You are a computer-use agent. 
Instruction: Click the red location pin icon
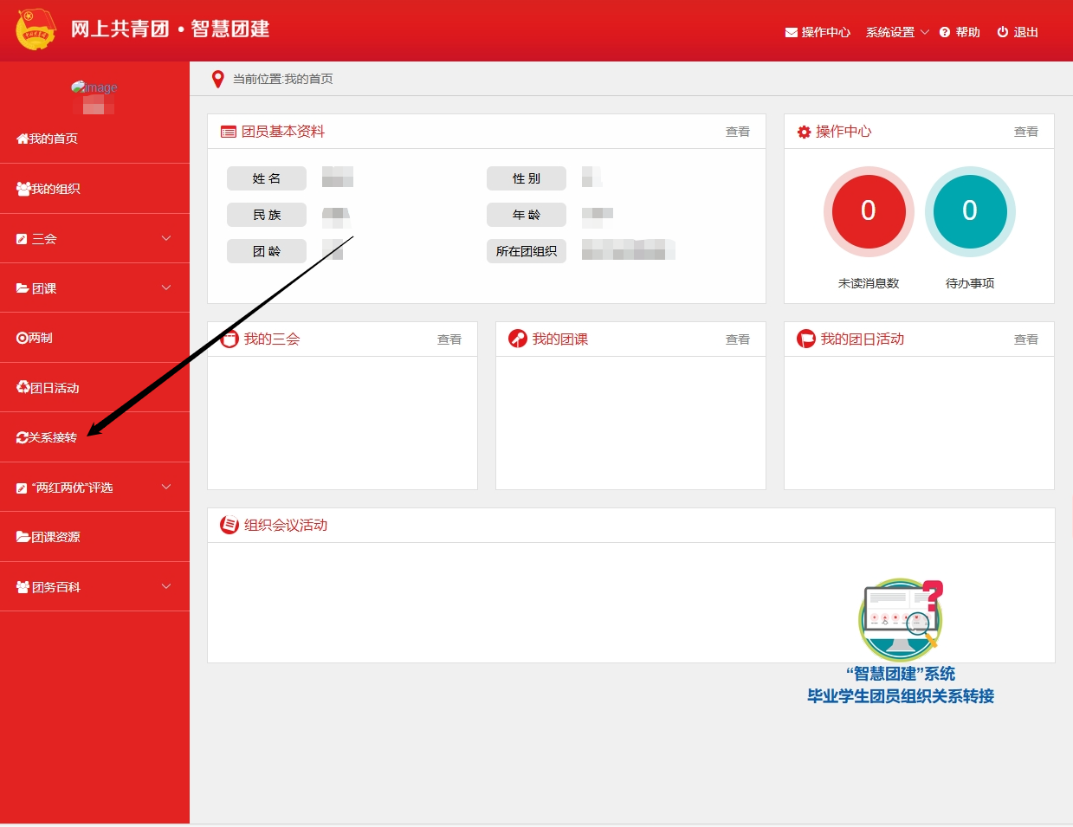pyautogui.click(x=218, y=79)
